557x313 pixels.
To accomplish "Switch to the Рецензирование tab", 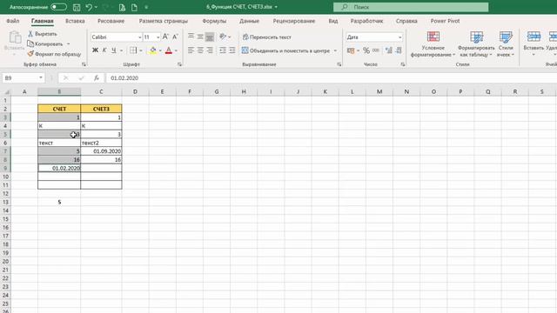I will pyautogui.click(x=294, y=21).
